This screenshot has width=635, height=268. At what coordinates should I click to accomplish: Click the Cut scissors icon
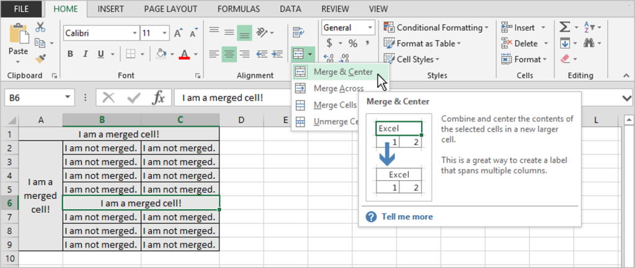point(40,27)
